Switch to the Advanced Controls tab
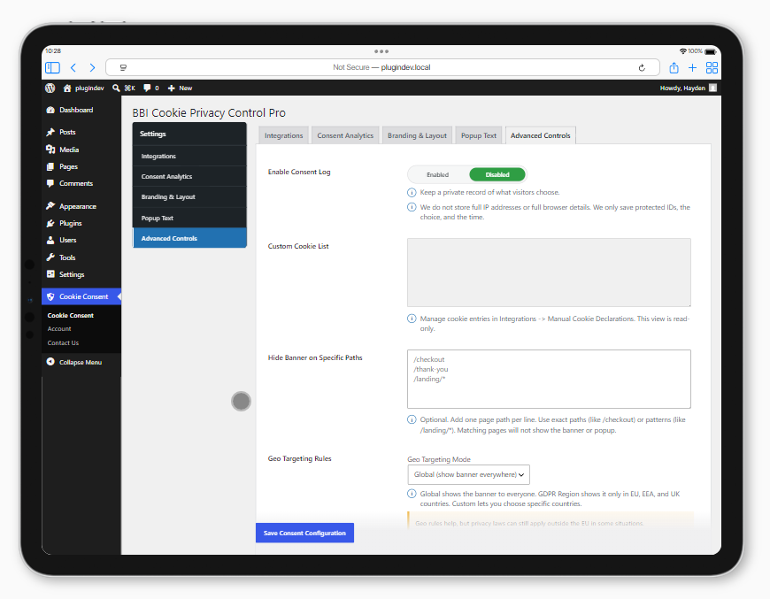This screenshot has height=599, width=770. click(540, 135)
